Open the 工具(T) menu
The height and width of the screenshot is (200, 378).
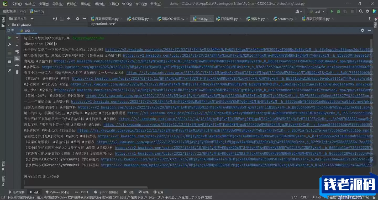[x=114, y=4]
